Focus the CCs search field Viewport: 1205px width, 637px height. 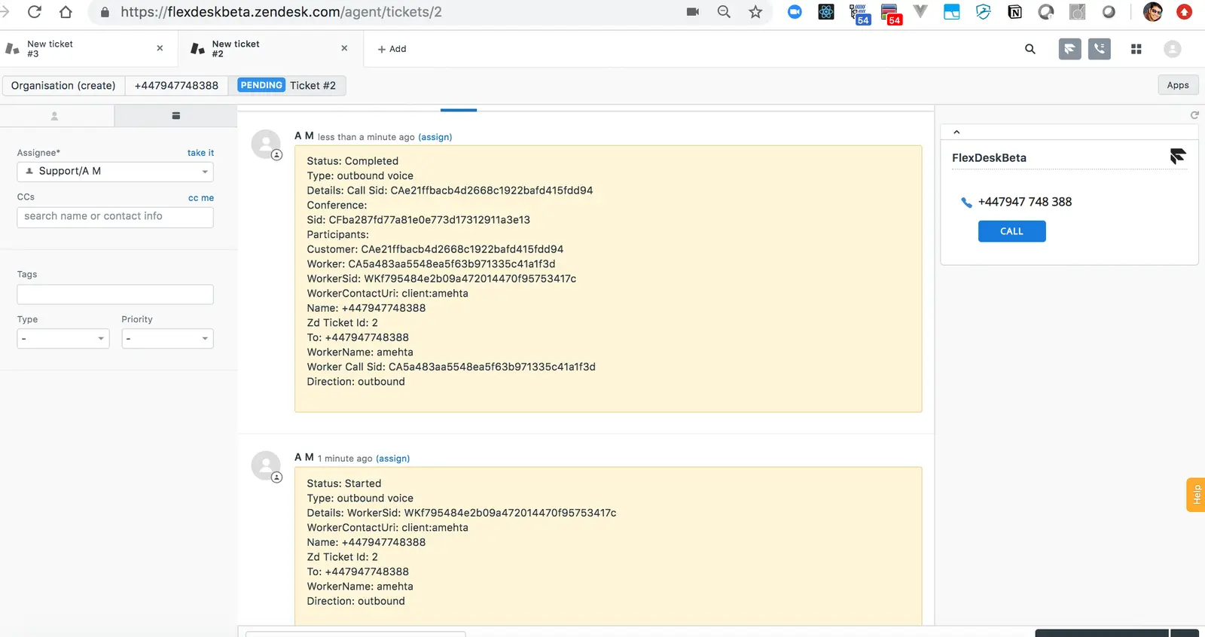tap(115, 217)
